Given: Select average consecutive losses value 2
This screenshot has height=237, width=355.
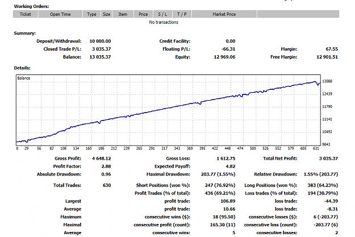Looking at the screenshot, I should click(336, 232).
